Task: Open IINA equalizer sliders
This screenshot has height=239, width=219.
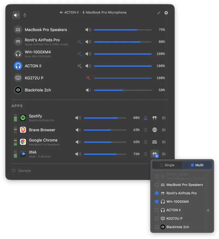Action: click(164, 154)
